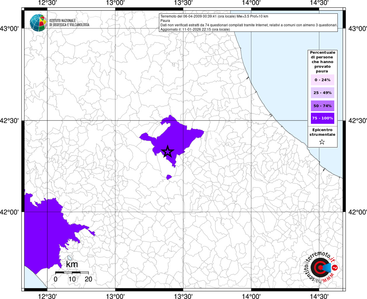The width and height of the screenshot is (367, 299).
Task: Click the bottom axis label 14°30'
Action: point(319,296)
